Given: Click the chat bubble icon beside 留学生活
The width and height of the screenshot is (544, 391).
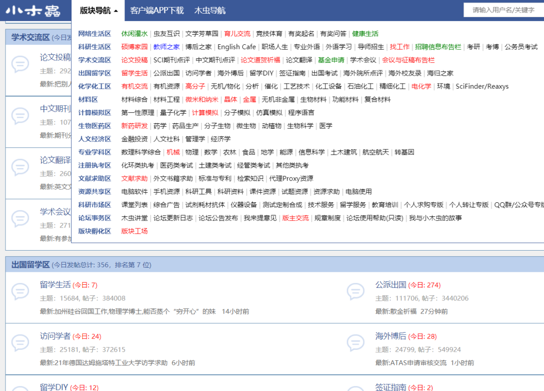Looking at the screenshot, I should (x=20, y=291).
